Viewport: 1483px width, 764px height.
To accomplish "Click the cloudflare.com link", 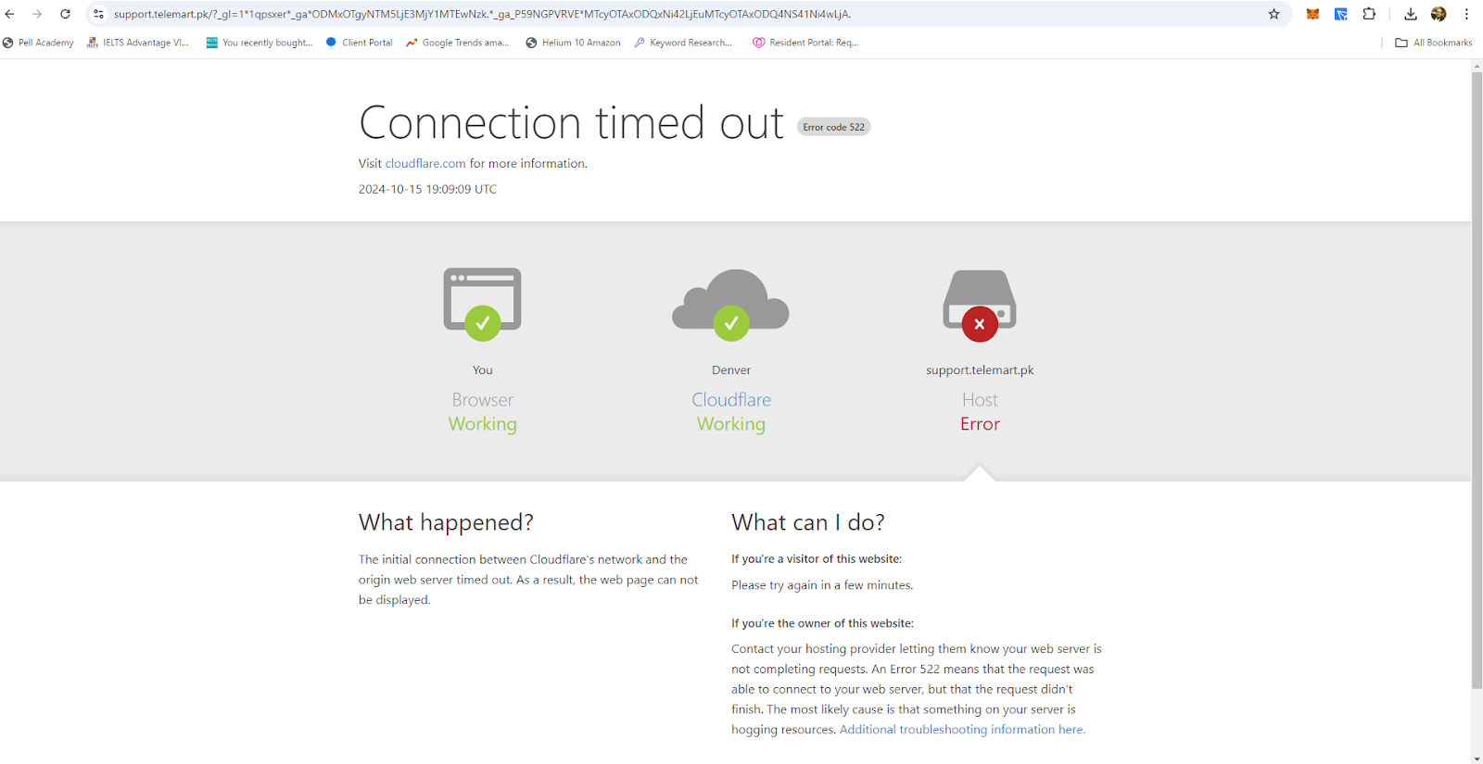I will pyautogui.click(x=425, y=164).
